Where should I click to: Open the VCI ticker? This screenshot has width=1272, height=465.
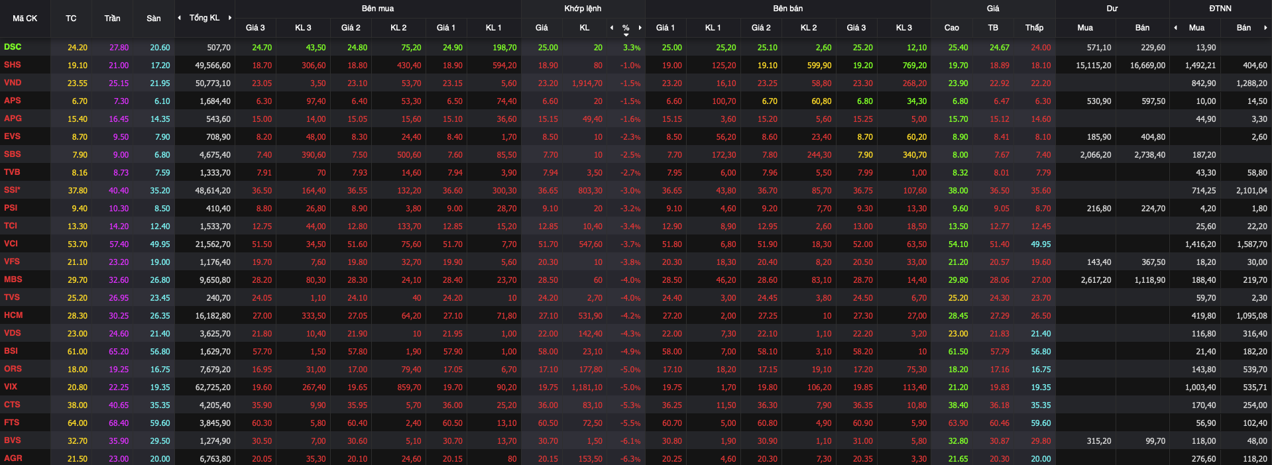point(11,244)
